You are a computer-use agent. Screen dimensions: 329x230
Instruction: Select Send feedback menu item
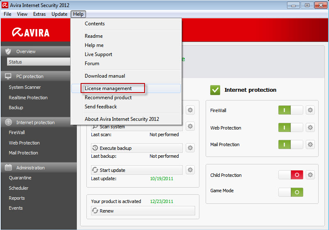[x=126, y=107]
